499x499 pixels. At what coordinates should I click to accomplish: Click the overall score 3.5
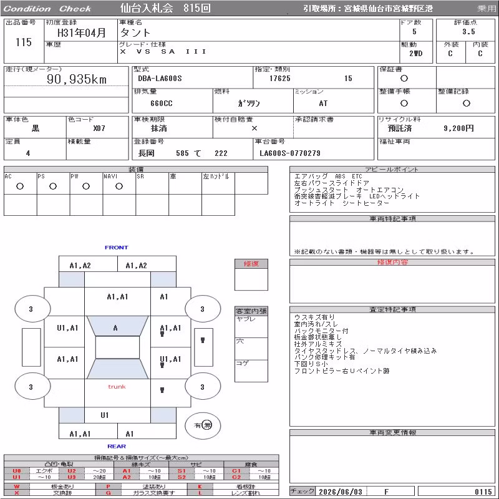(x=468, y=32)
